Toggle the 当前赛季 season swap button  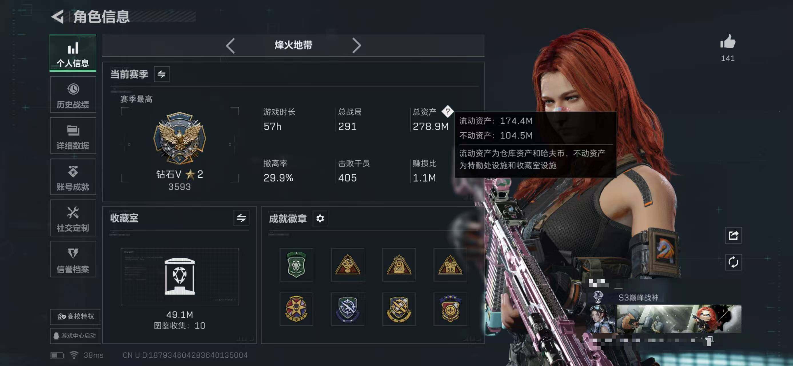tap(162, 74)
